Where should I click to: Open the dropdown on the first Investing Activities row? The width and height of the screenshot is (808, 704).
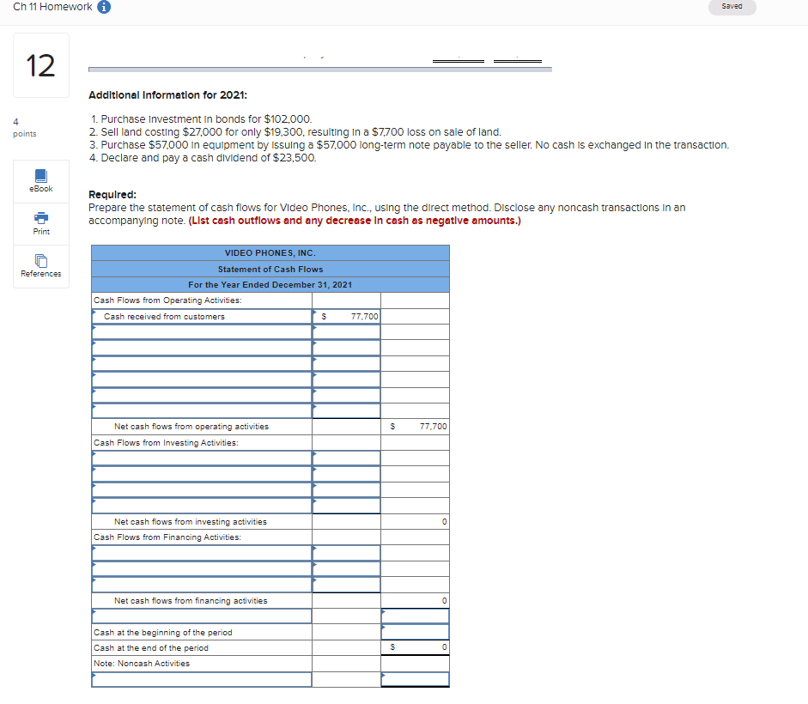coord(202,458)
